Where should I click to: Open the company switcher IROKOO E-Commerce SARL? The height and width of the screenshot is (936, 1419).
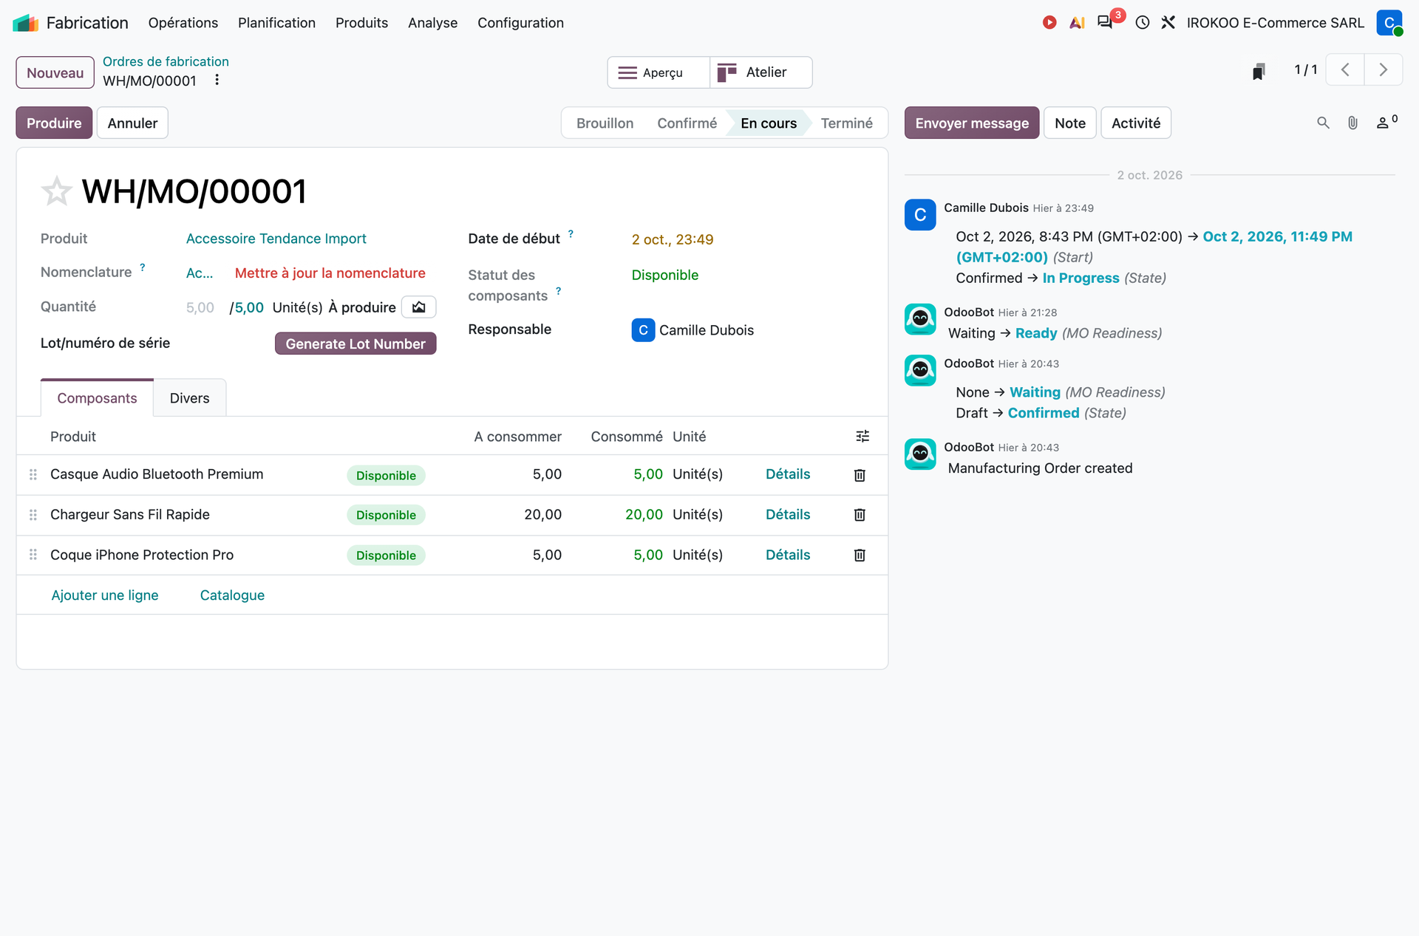coord(1275,23)
